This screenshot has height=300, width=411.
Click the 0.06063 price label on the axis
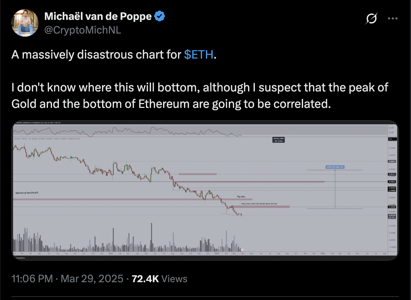click(392, 161)
